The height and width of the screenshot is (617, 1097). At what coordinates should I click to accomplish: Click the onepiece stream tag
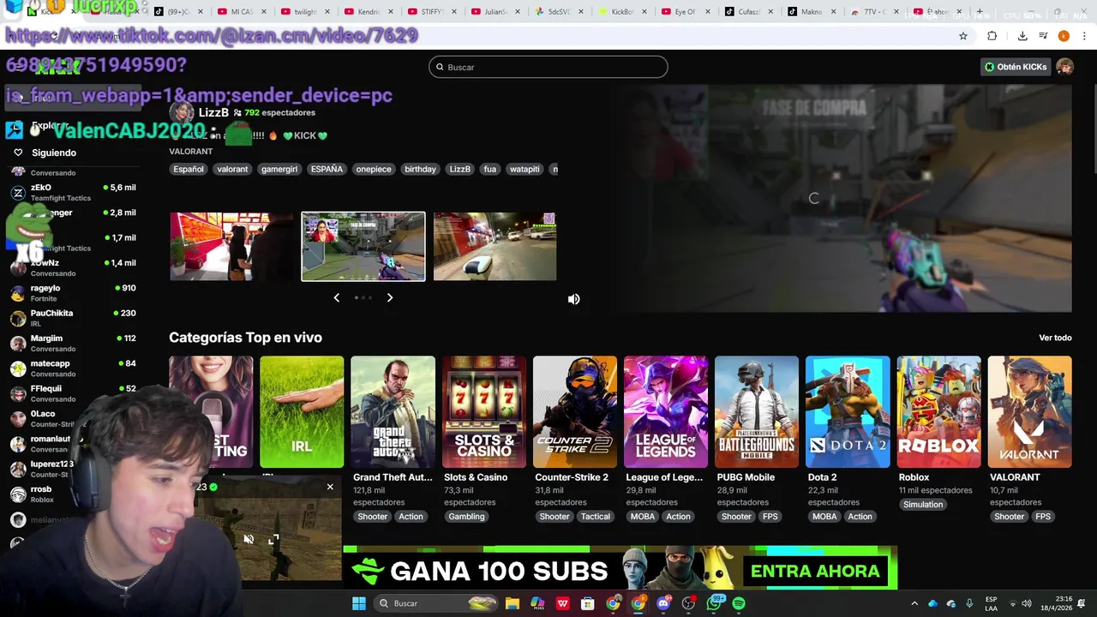pos(374,169)
